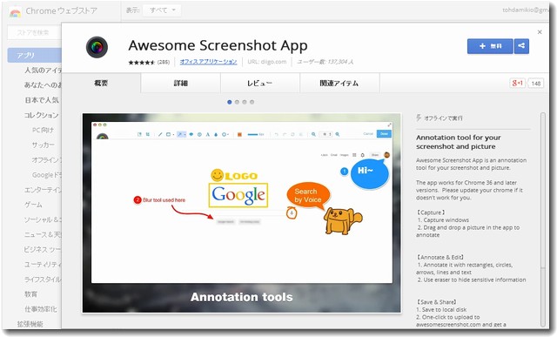Click the Chrome ウェブストア title text
Image resolution: width=557 pixels, height=337 pixels.
[x=61, y=11]
